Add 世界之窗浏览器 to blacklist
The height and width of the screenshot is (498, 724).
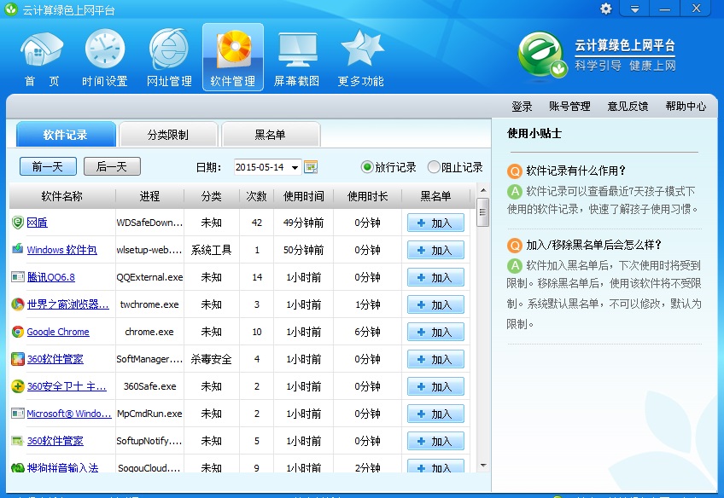(x=435, y=304)
